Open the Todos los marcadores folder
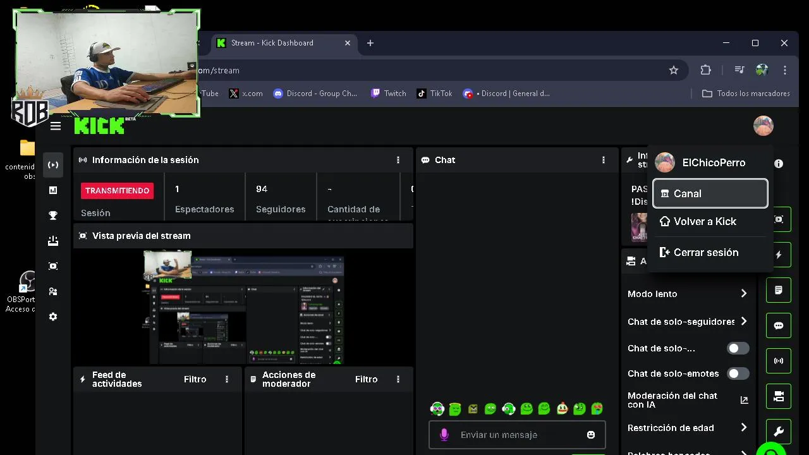This screenshot has width=809, height=455. click(x=746, y=94)
